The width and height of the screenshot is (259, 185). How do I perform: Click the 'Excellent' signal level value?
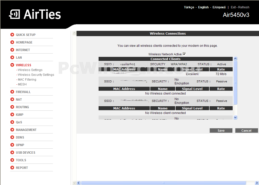point(192,74)
